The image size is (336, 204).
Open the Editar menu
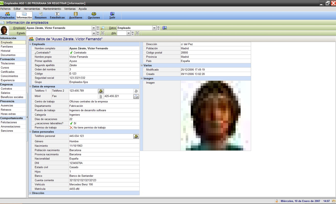coord(17,9)
